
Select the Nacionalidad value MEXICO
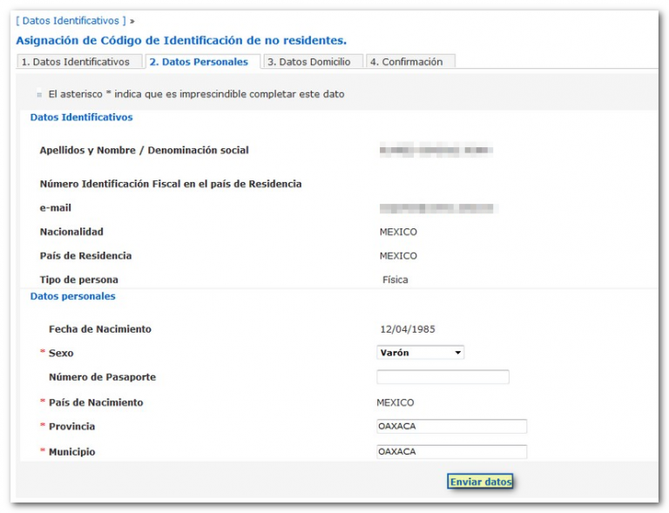pyautogui.click(x=398, y=233)
